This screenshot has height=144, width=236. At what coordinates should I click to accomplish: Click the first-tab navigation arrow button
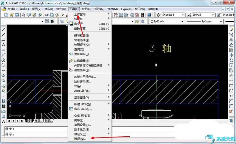(x=9, y=121)
